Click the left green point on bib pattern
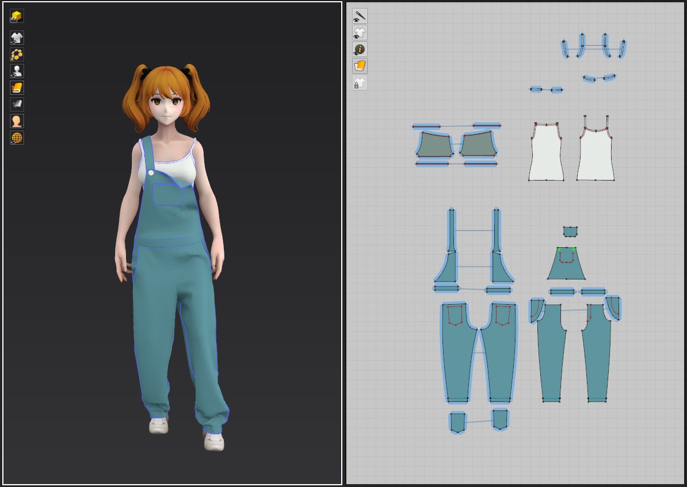 (559, 249)
